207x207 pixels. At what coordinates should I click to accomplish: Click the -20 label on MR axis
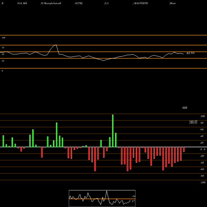[202, 156]
